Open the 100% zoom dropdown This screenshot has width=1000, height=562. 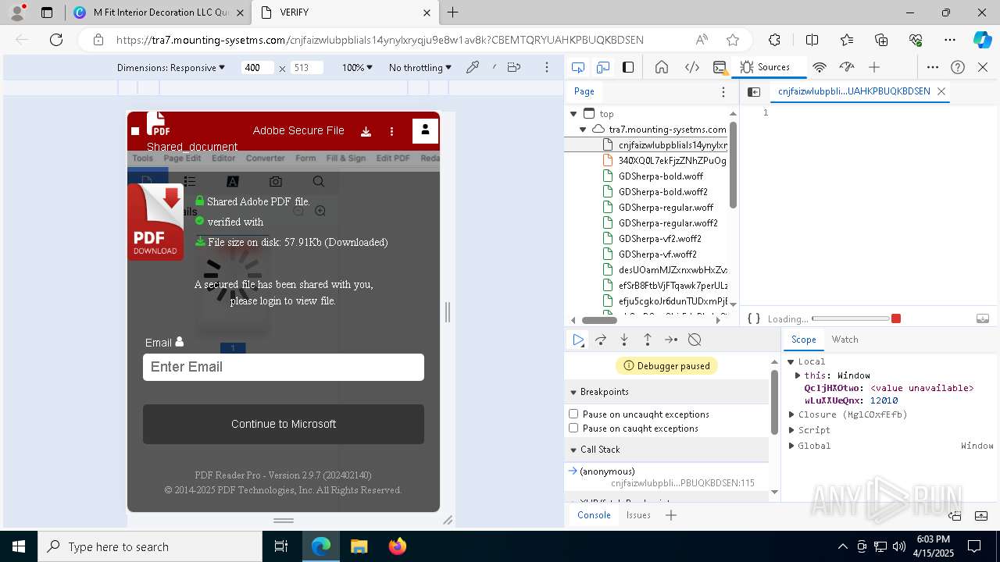pyautogui.click(x=358, y=68)
